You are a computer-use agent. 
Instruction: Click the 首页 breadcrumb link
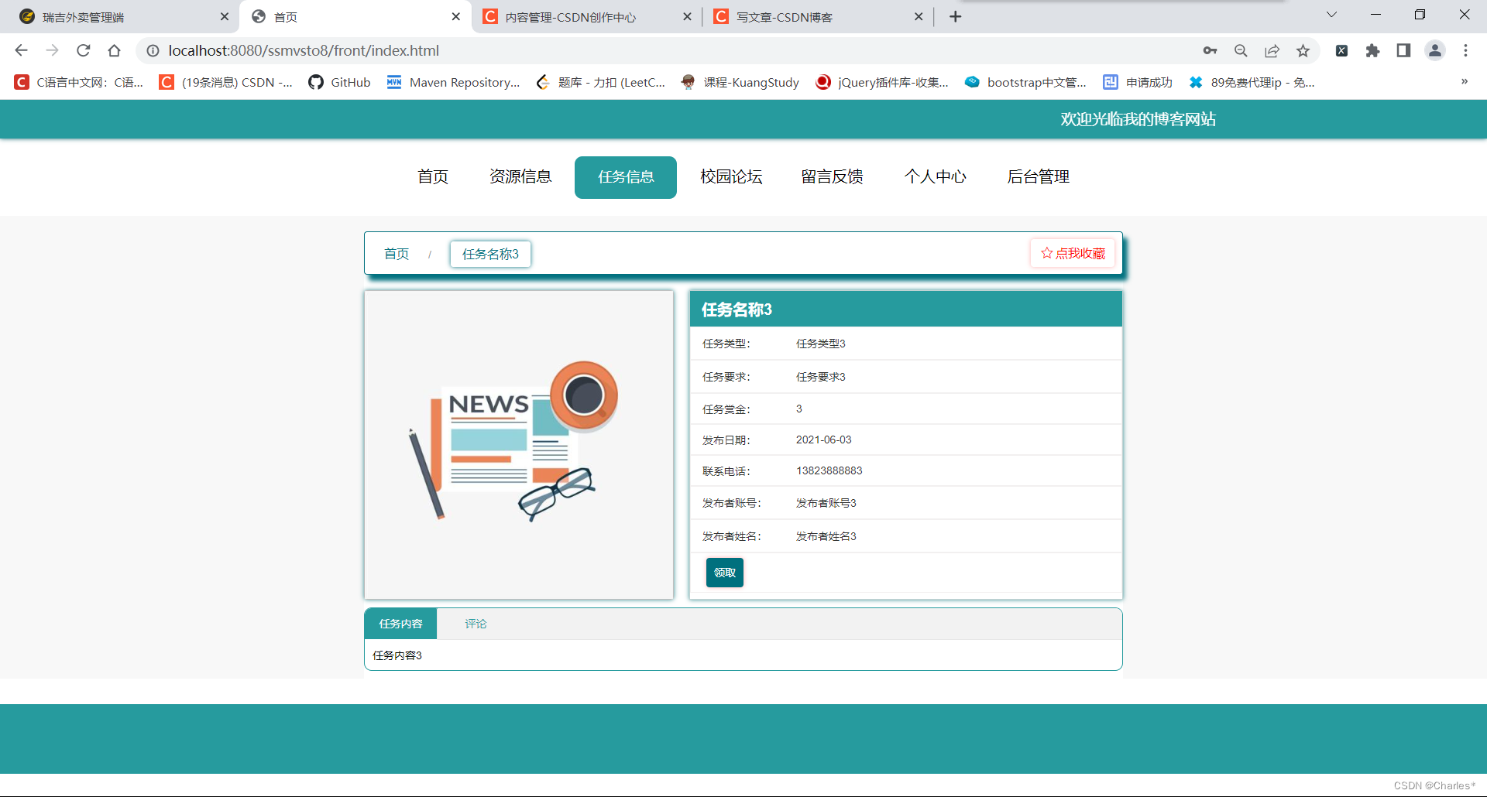click(x=397, y=254)
